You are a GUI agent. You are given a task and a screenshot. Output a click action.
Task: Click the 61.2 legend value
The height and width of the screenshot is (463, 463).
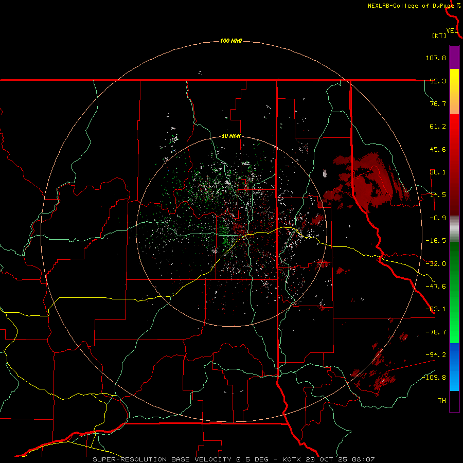coord(438,127)
